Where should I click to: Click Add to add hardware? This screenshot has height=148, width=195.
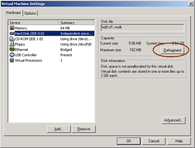tap(59, 129)
